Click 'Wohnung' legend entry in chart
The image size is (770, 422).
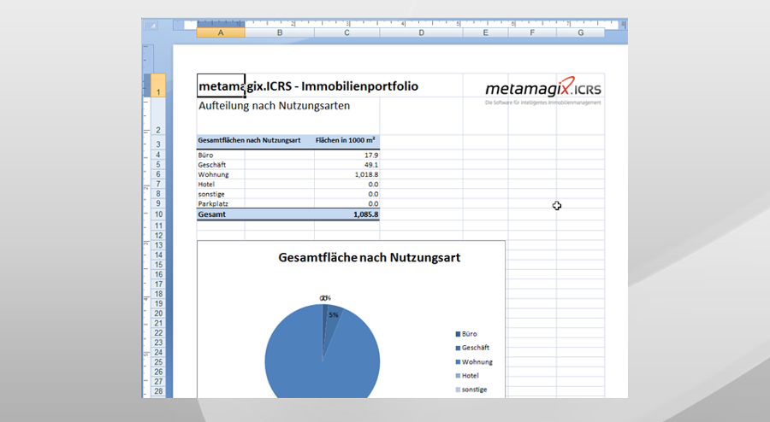[474, 361]
